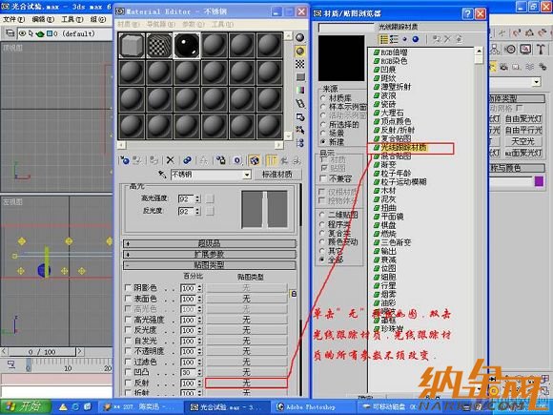Click the 无 button for 反射 map
This screenshot has width=553, height=415.
[x=246, y=383]
